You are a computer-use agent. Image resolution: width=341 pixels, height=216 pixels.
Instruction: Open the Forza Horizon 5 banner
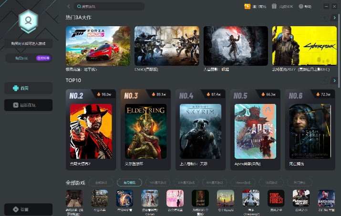pyautogui.click(x=98, y=46)
